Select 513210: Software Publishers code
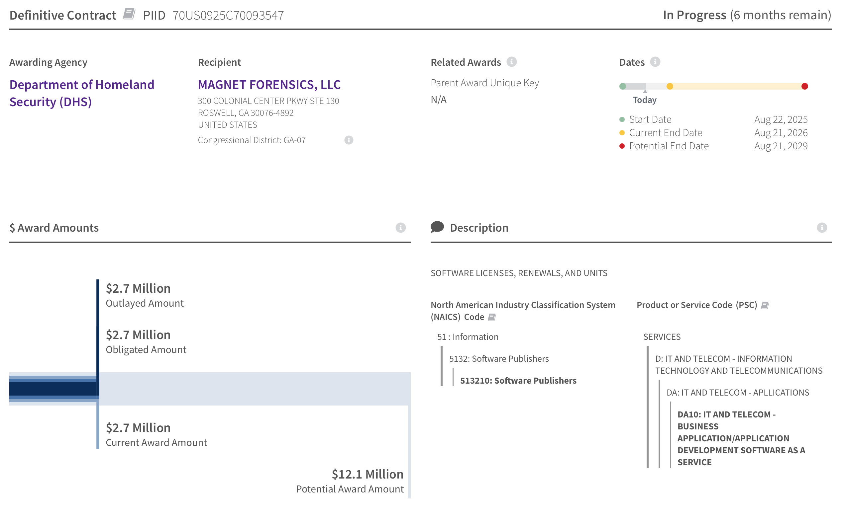This screenshot has height=521, width=846. 518,380
